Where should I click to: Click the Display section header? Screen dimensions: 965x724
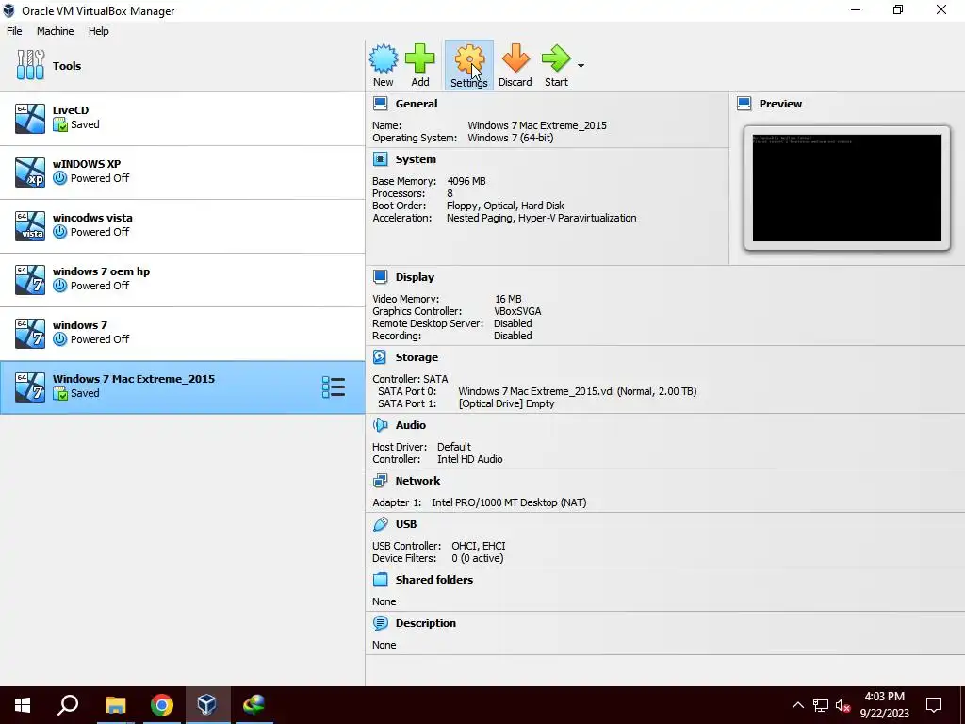coord(415,277)
